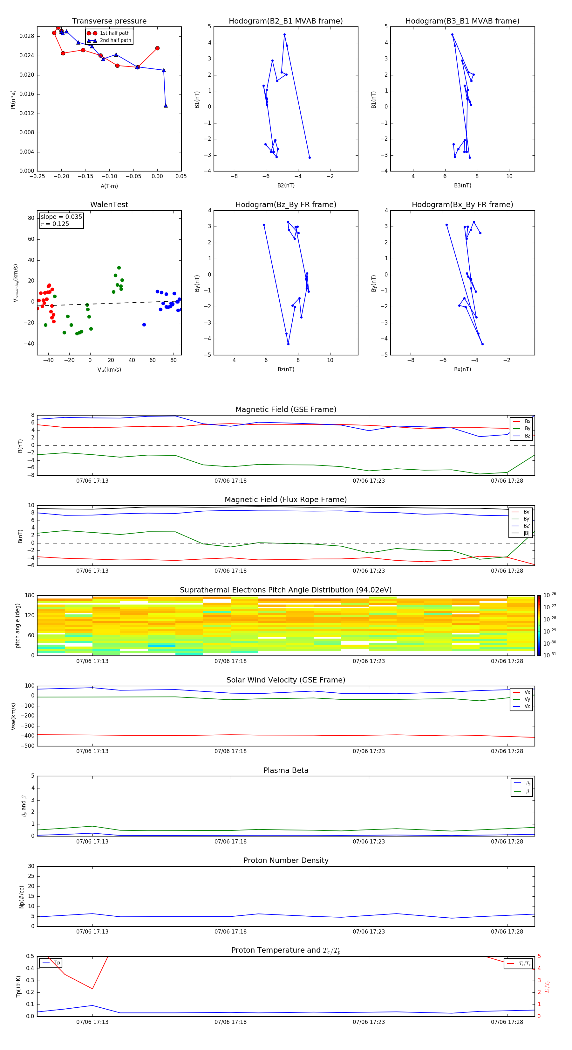This screenshot has width=572, height=1050.
Task: Click the red 'Te/Tp' legend box
Action: (518, 963)
